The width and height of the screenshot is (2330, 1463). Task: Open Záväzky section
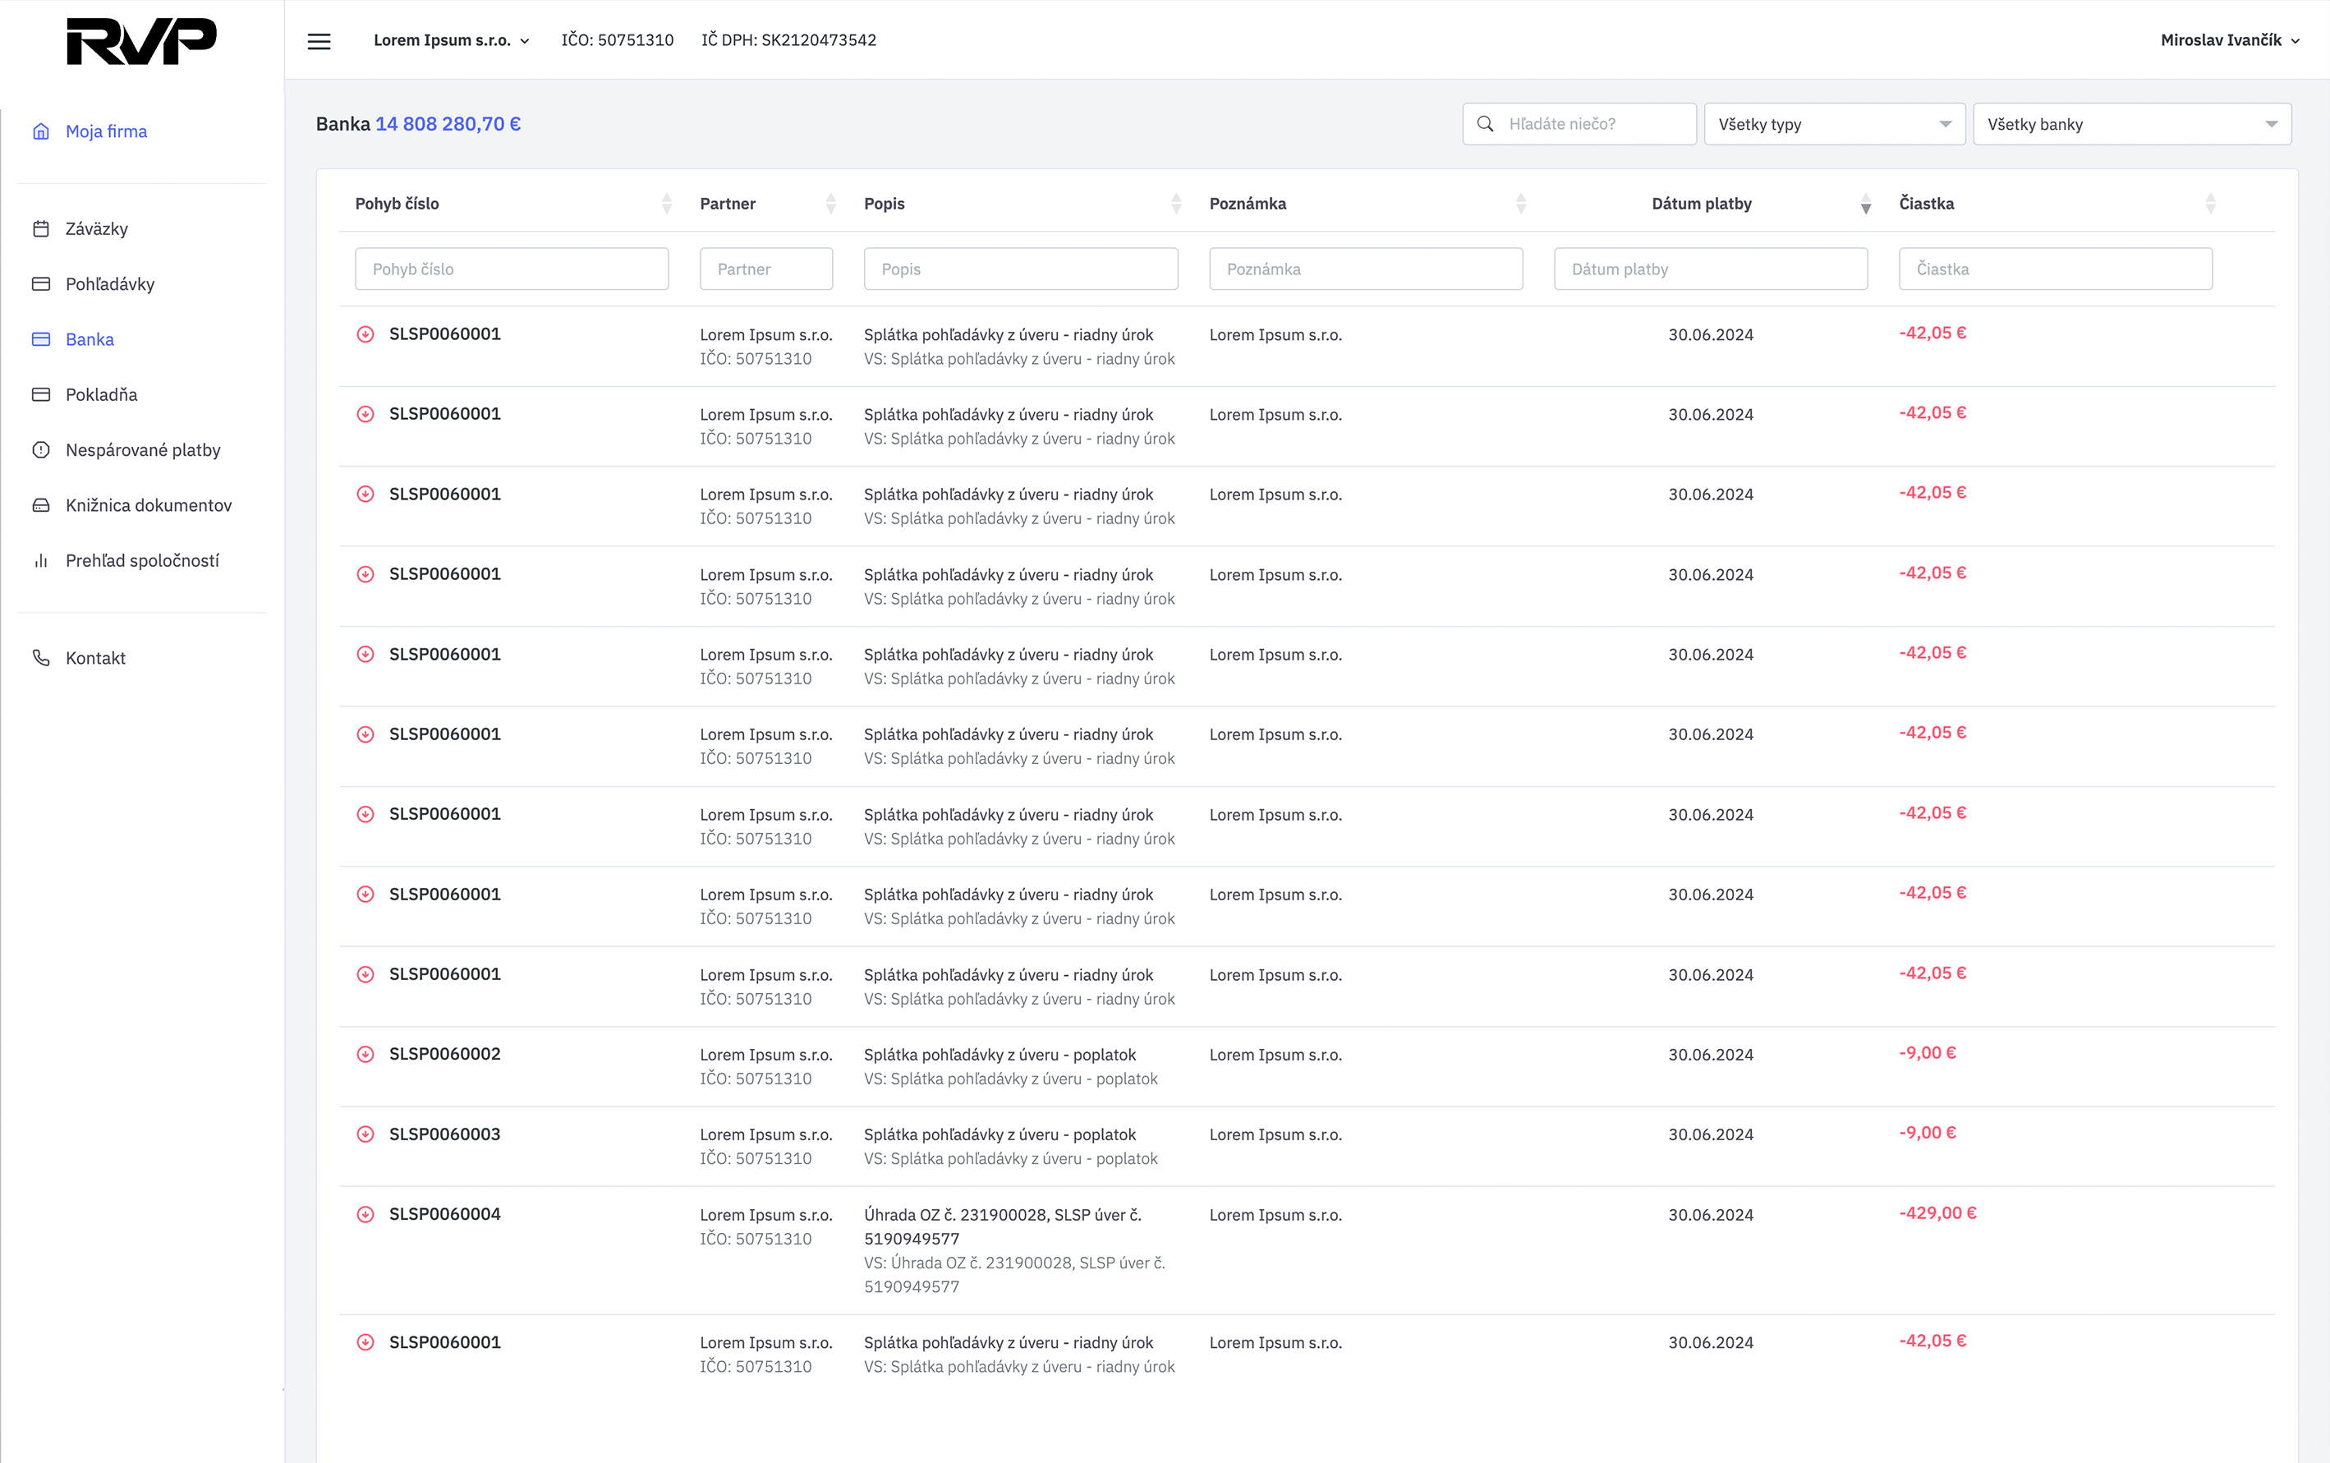97,229
